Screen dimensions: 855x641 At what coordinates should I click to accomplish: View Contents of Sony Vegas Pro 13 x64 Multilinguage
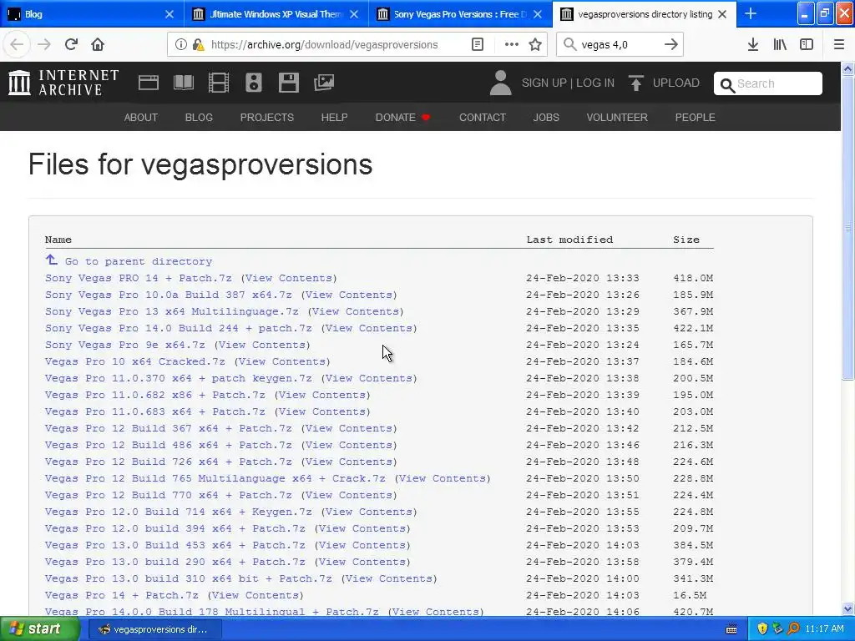click(356, 311)
